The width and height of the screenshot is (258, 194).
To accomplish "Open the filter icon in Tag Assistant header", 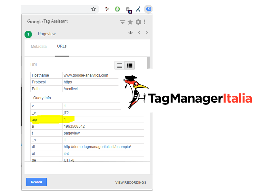I will (x=123, y=22).
